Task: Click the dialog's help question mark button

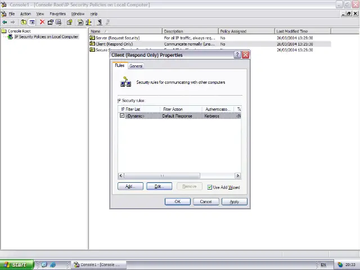Action: click(x=237, y=55)
